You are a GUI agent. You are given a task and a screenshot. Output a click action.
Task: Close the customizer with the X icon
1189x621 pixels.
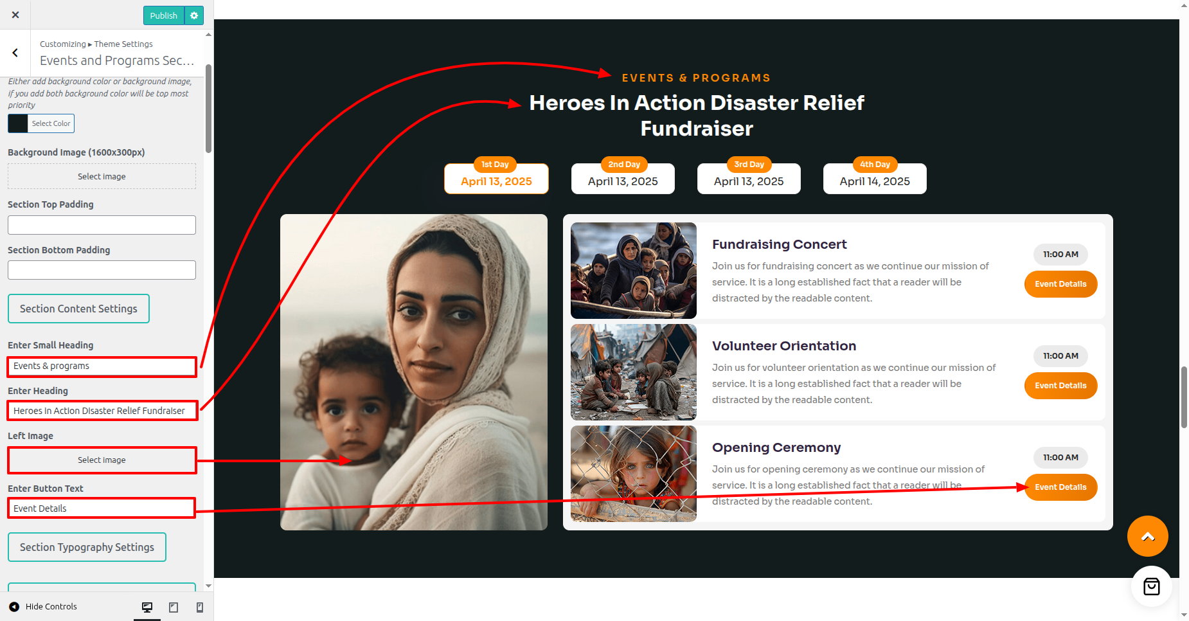tap(15, 15)
